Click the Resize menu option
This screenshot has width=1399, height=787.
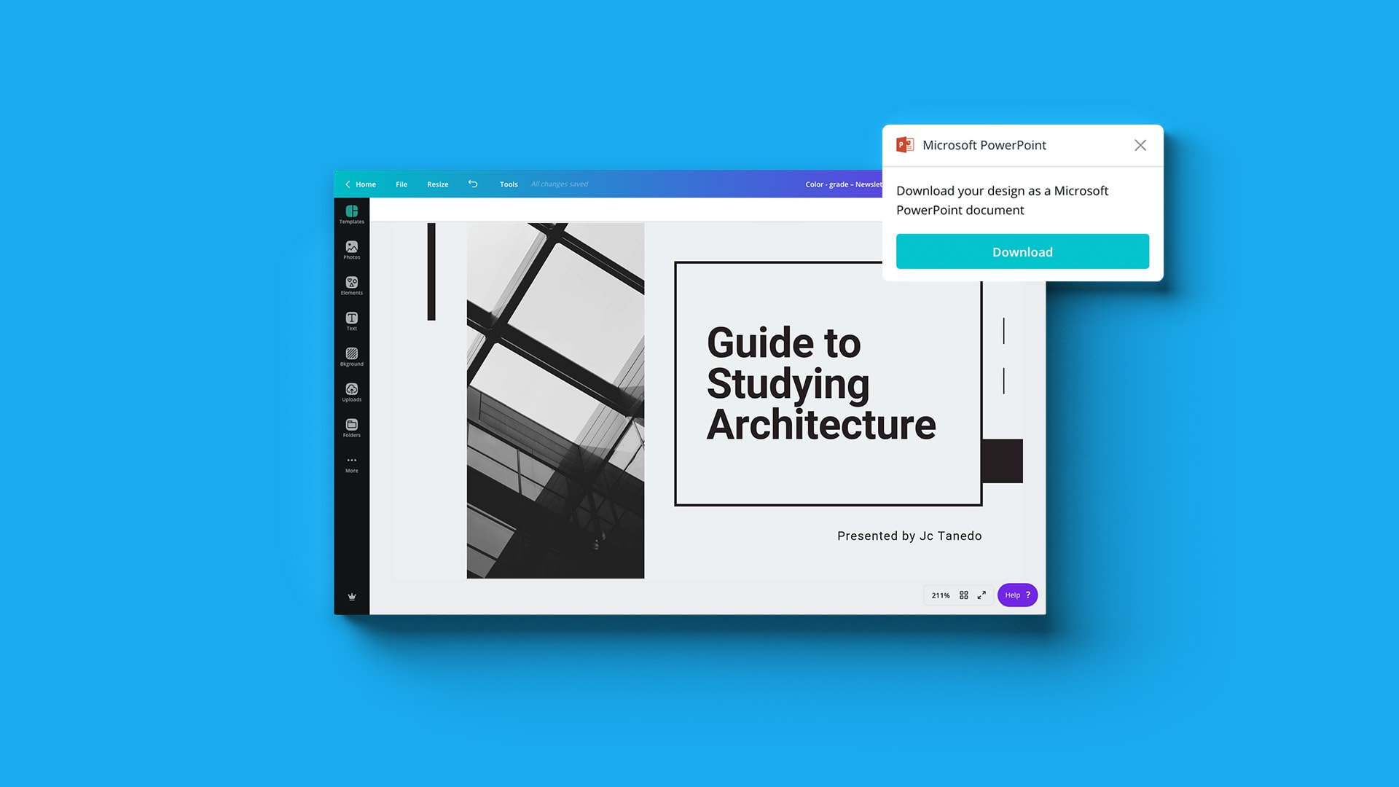(437, 184)
